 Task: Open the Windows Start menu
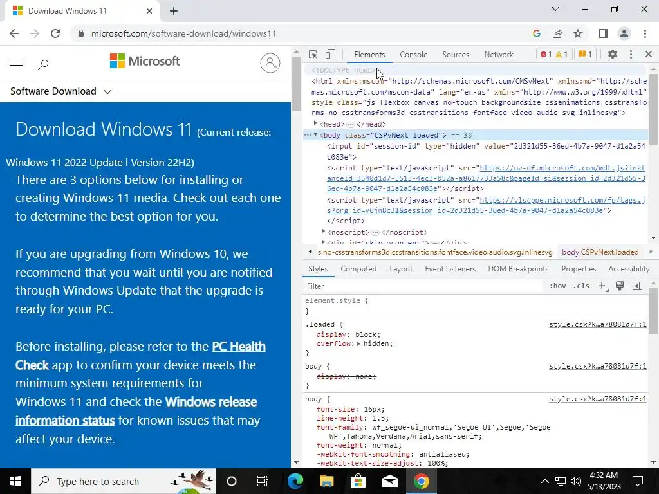[x=15, y=481]
